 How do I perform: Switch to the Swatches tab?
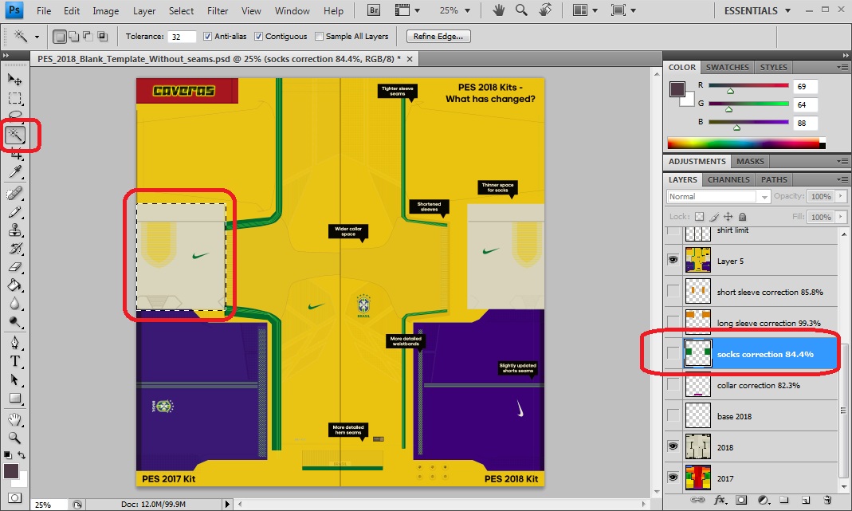point(727,67)
